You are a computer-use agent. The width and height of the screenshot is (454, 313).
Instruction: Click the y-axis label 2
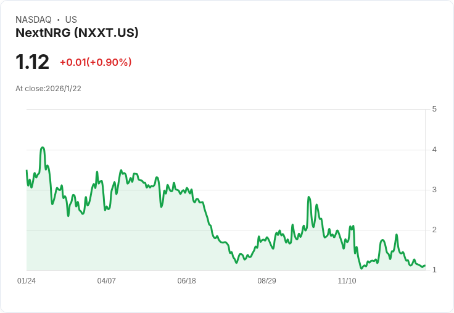coord(435,230)
